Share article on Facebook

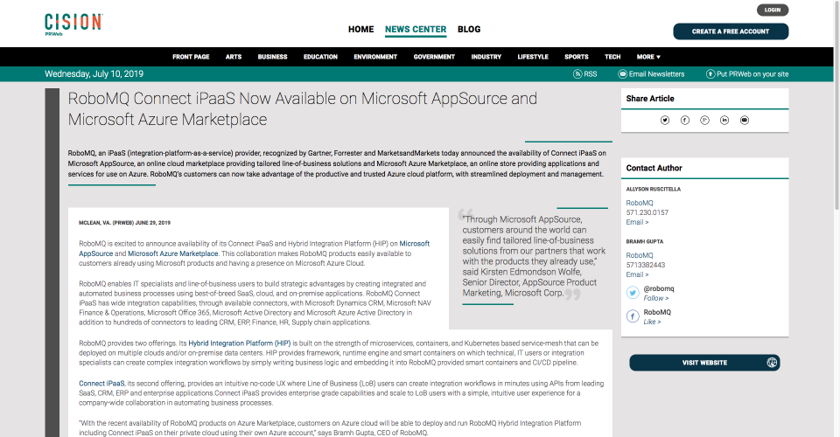coord(684,121)
